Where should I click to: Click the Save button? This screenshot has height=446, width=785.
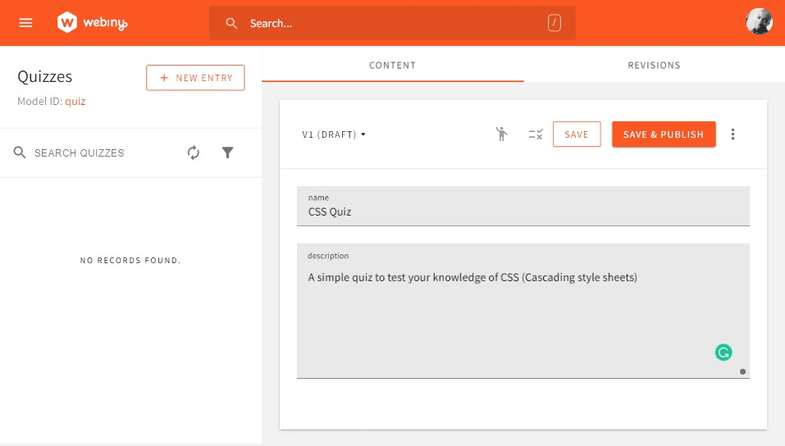click(x=577, y=134)
